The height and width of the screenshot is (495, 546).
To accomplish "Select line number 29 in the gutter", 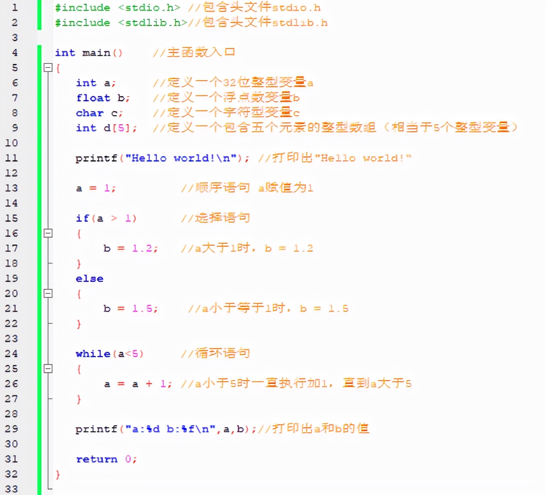I will [12, 429].
